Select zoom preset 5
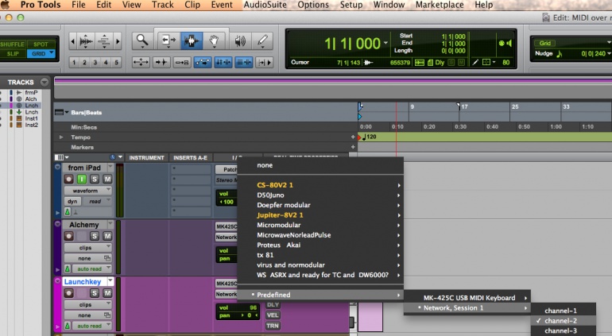 tap(116, 62)
